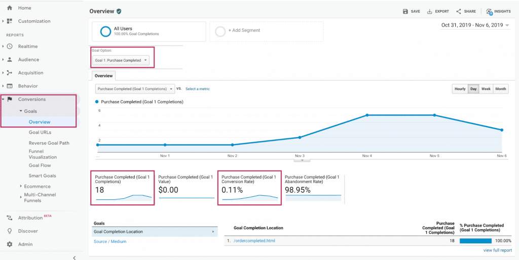Click the Acquisition icon
Viewport: 519px width, 260px height.
pos(10,73)
